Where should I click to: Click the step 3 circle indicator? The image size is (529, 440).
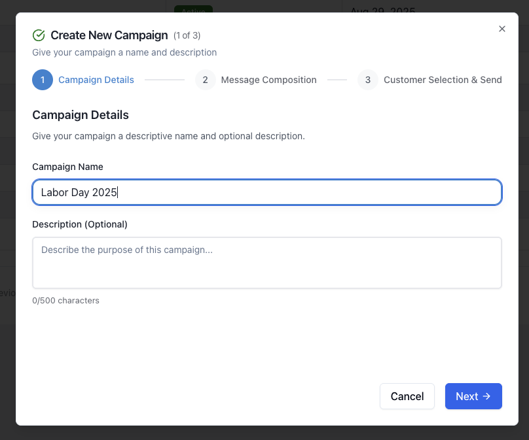pos(367,80)
